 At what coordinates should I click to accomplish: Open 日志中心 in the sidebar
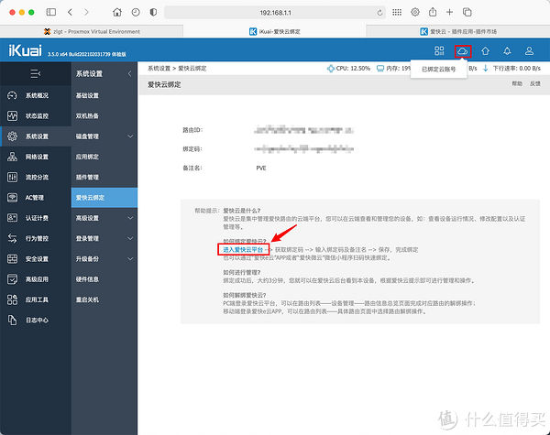tap(36, 320)
